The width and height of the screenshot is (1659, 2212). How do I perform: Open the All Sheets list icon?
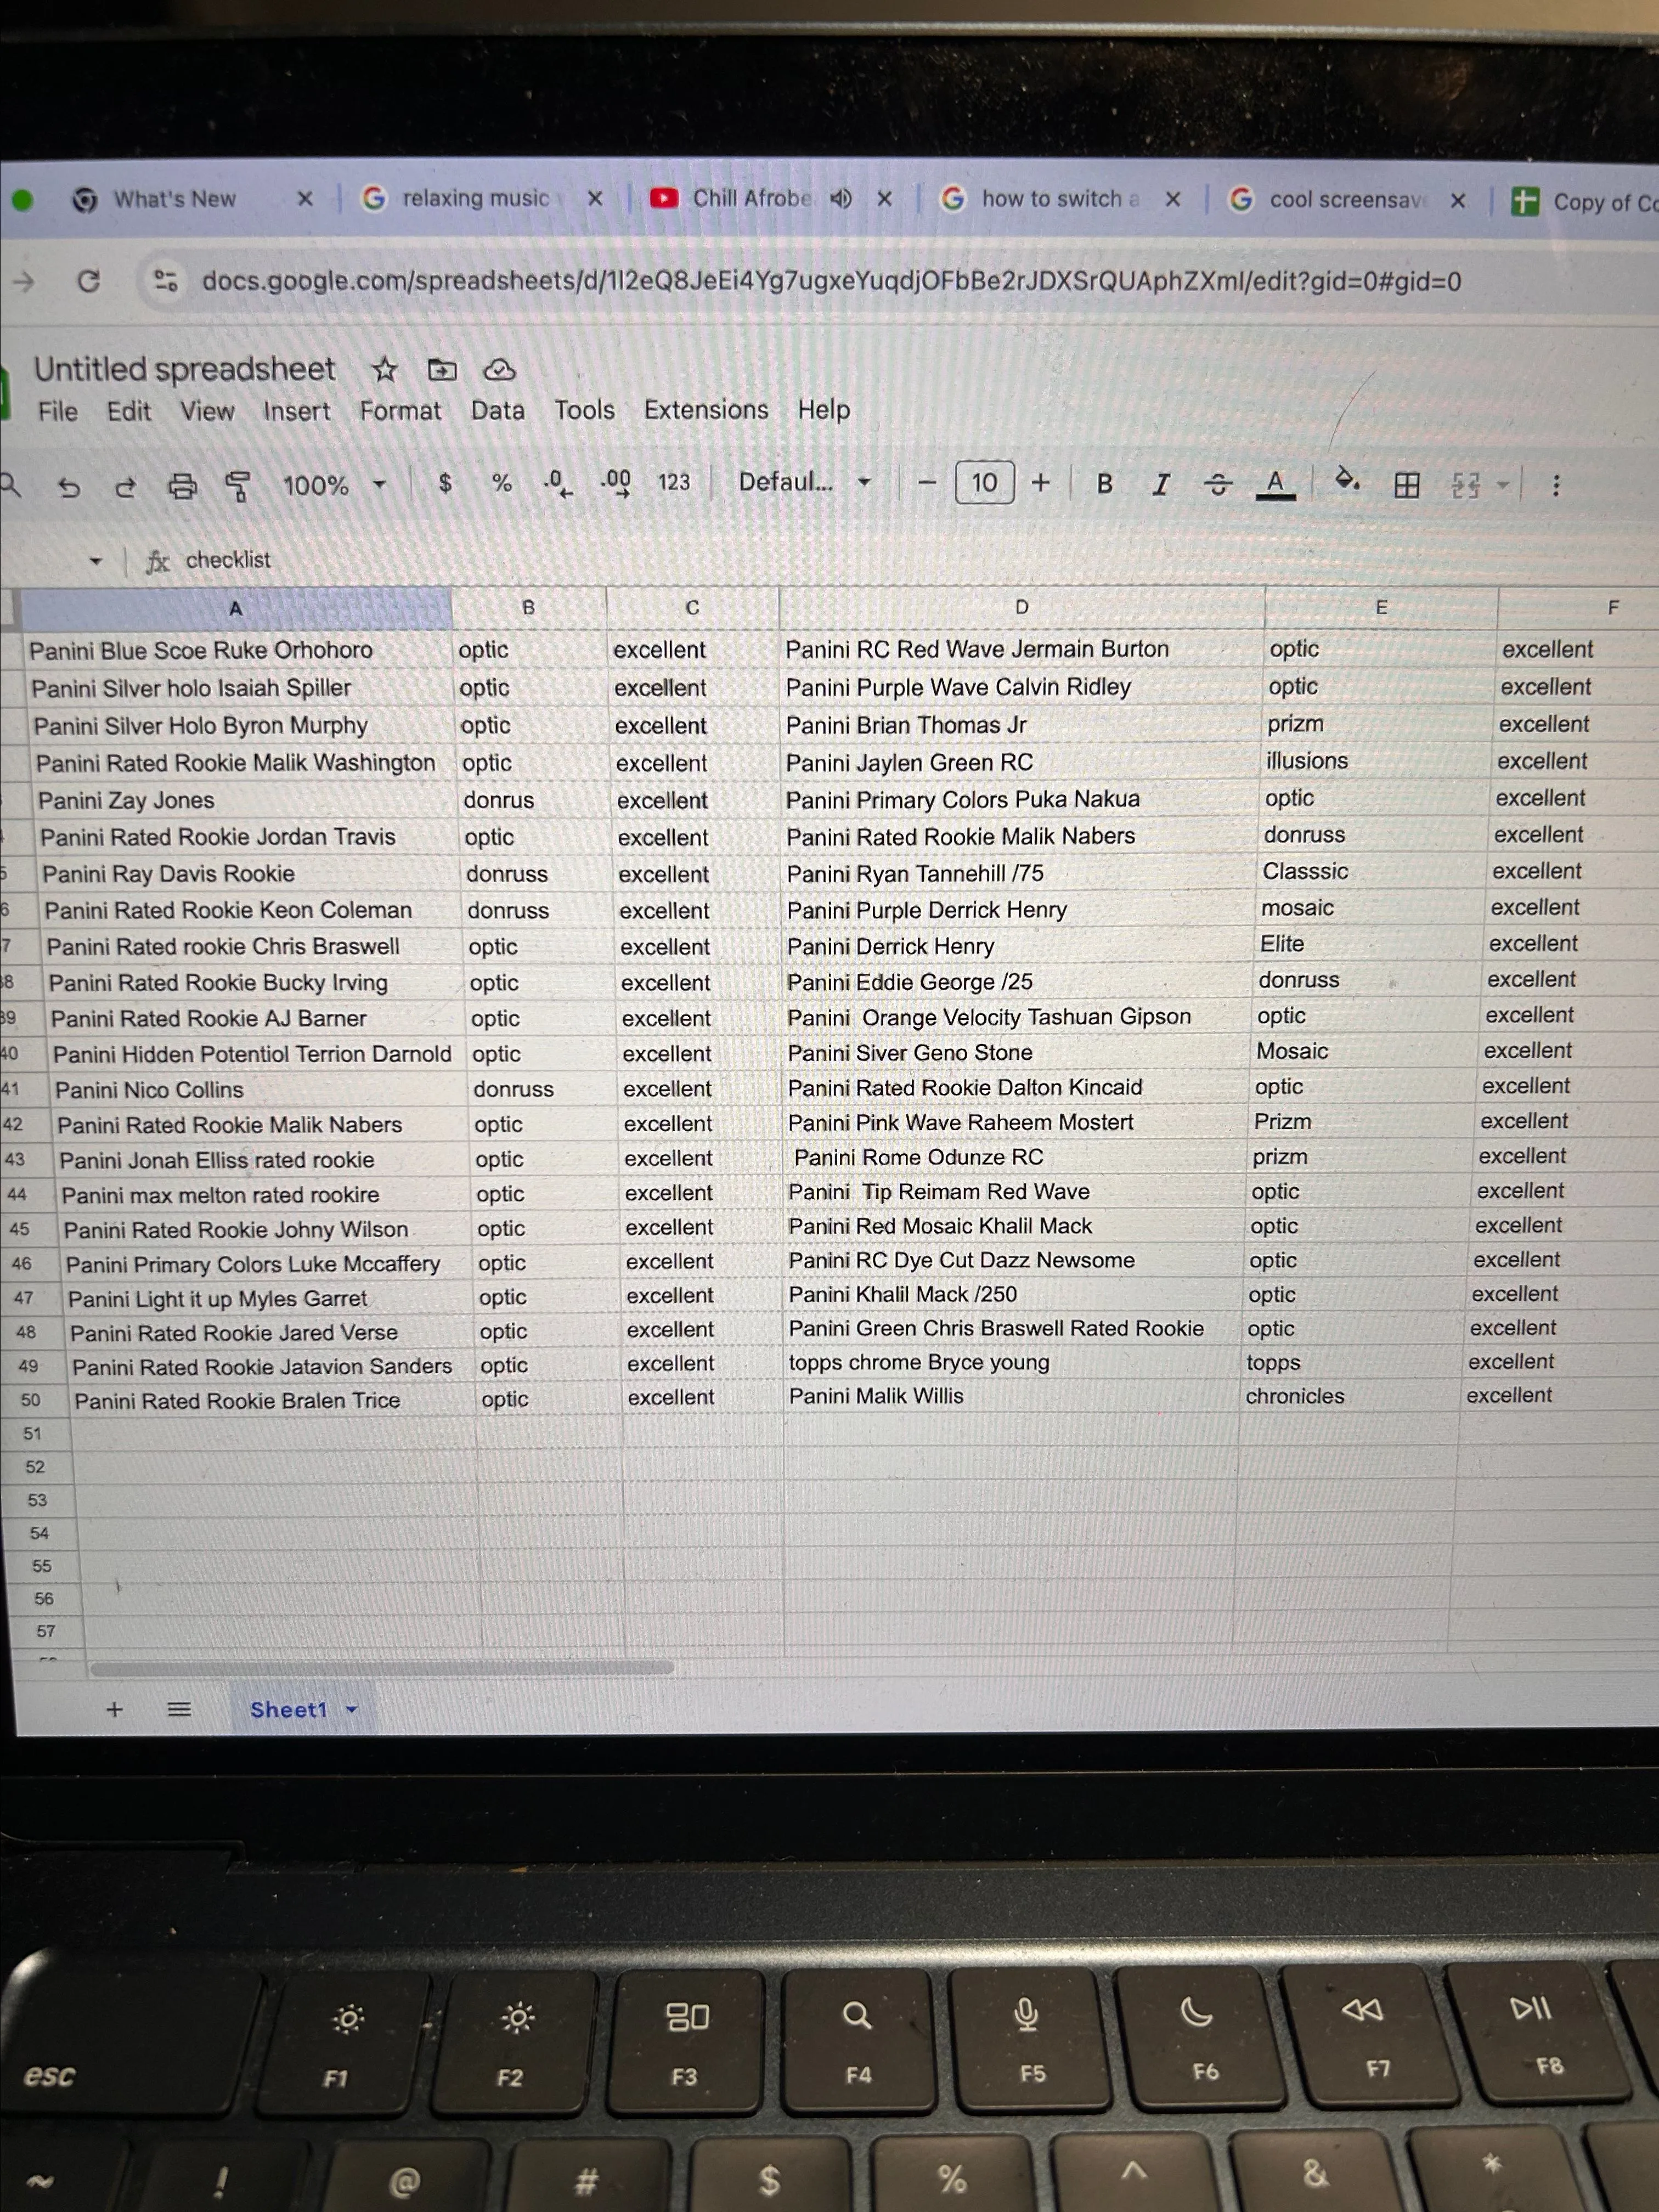click(179, 1709)
